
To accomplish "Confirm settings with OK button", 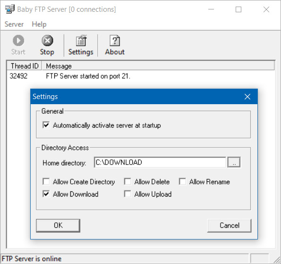I will click(x=58, y=225).
